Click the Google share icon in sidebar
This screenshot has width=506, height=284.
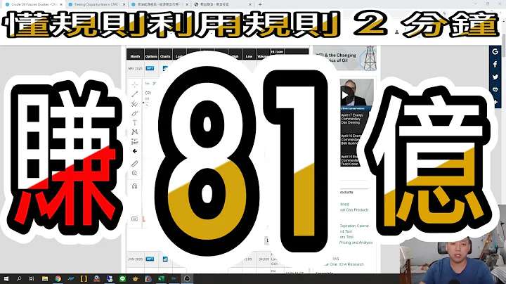pos(495,51)
